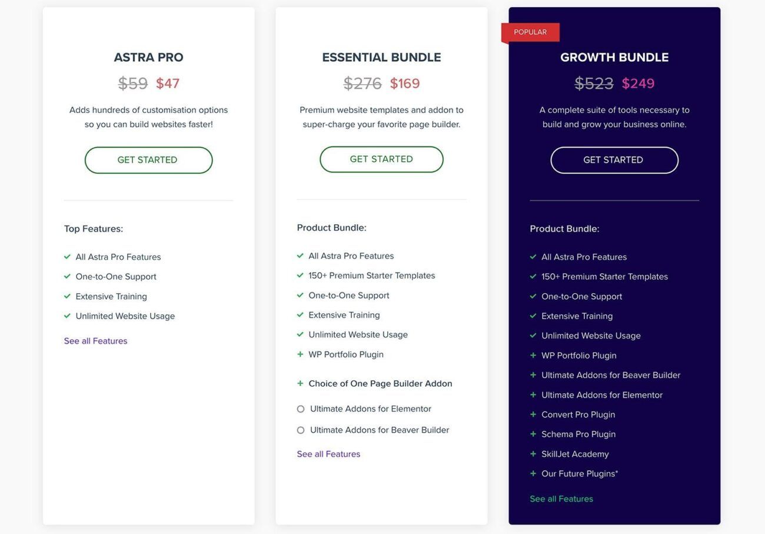
Task: Open See all Features in Growth Bundle card
Action: (x=561, y=499)
